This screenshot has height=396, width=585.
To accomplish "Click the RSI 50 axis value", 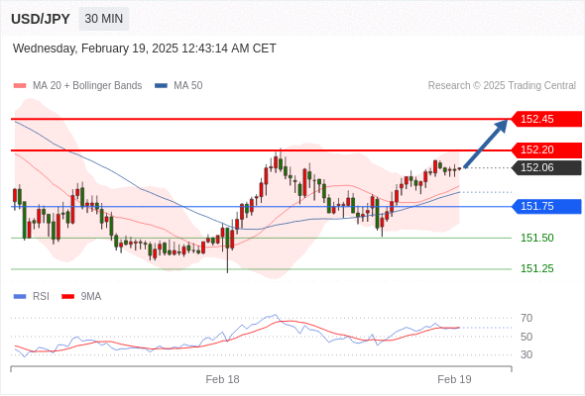I will (x=526, y=337).
